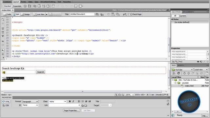Select index.html in Files panel

[x=189, y=86]
